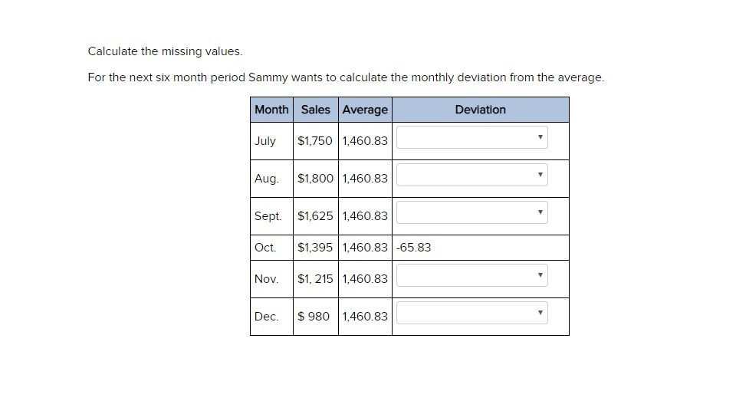
Task: Click the Sept. sales value $1,625
Action: click(315, 216)
